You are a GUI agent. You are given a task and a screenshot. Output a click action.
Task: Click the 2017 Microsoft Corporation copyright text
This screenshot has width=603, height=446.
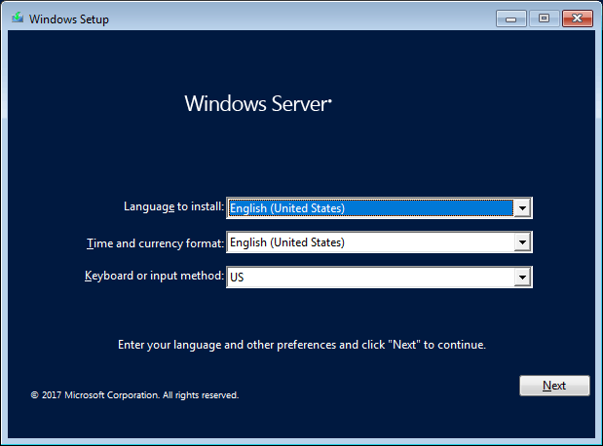click(x=135, y=394)
